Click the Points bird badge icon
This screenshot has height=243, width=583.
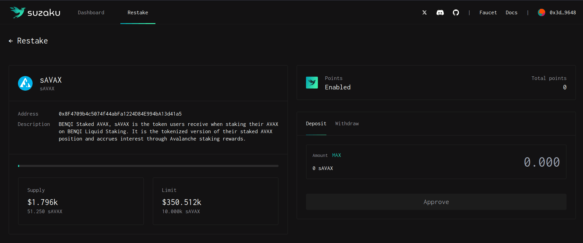(312, 82)
